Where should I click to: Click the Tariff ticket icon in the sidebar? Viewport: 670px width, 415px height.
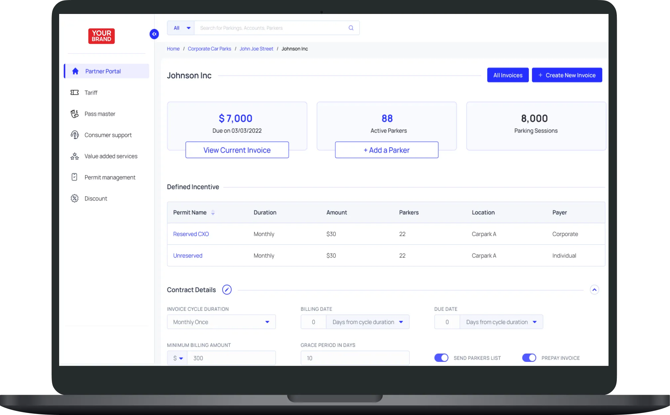(75, 93)
